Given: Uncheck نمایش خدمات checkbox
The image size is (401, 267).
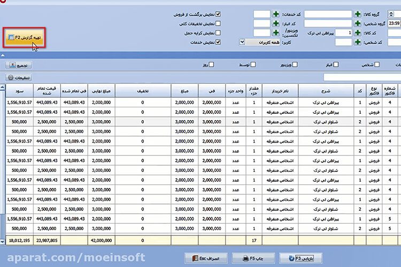Looking at the screenshot, I should 218,42.
